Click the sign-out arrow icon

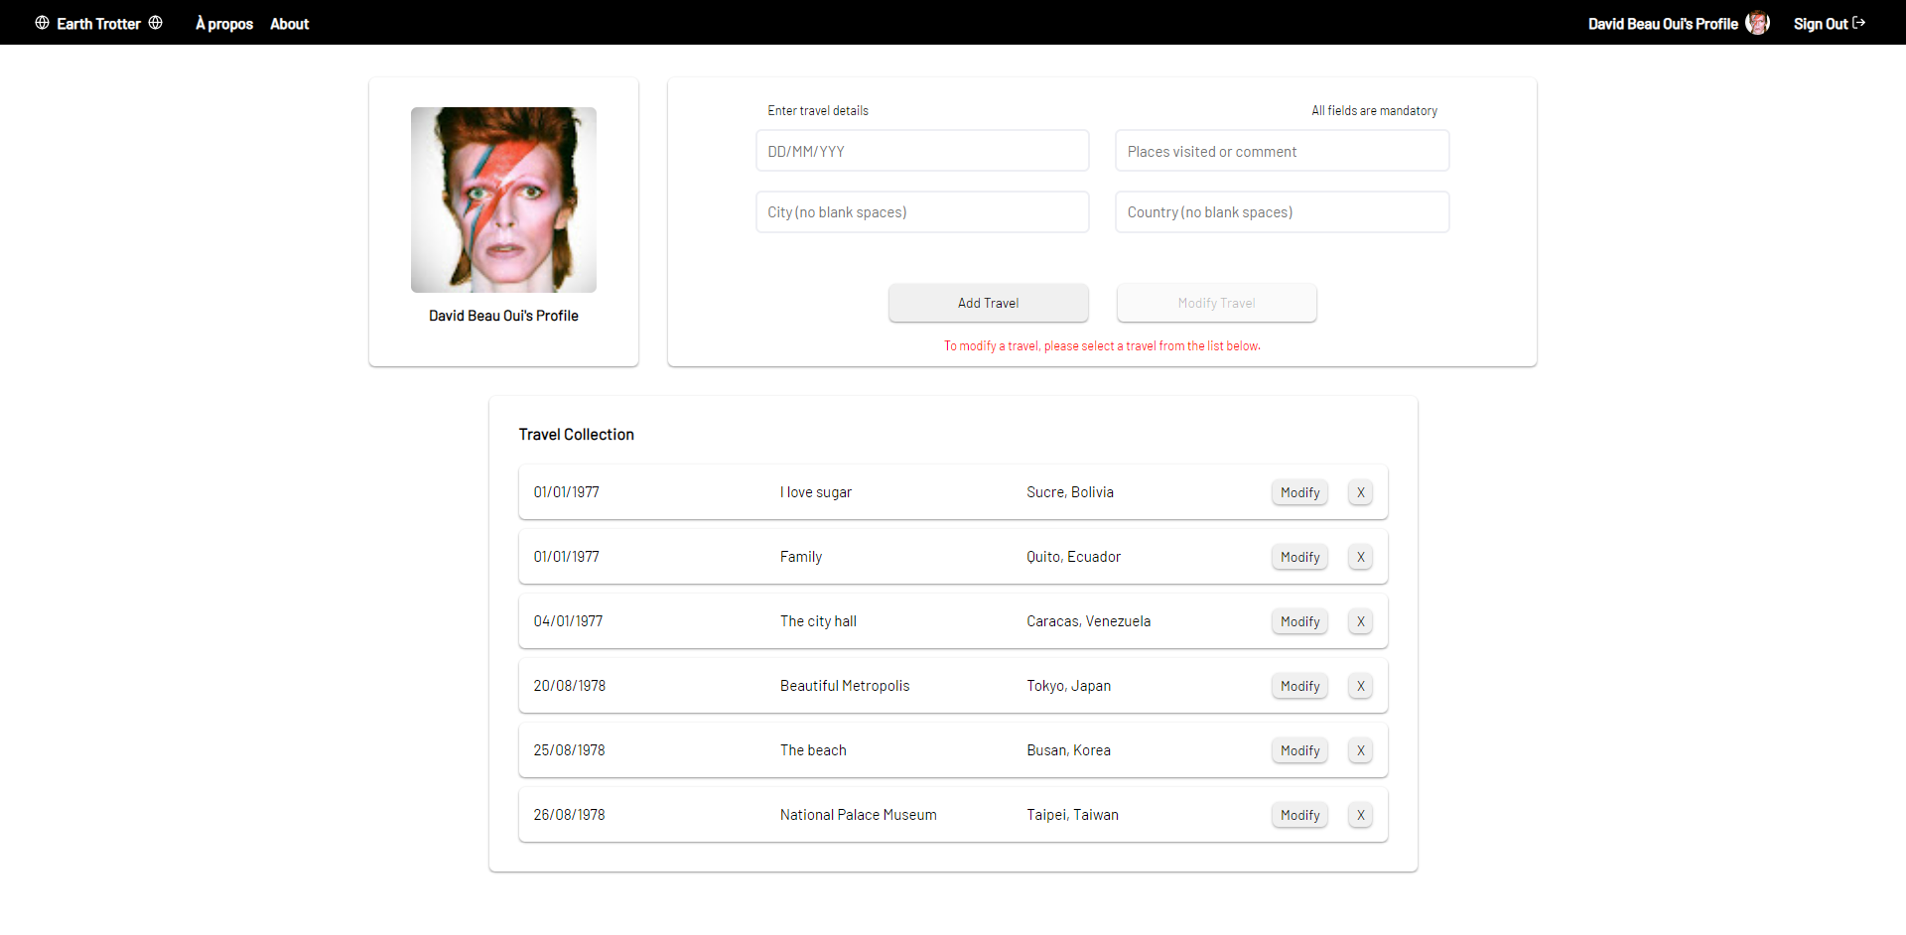coord(1860,22)
